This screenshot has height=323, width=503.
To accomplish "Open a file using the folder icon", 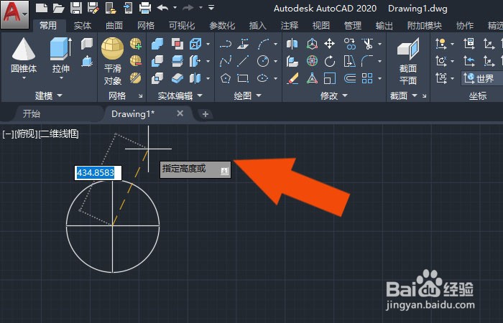I will click(59, 8).
